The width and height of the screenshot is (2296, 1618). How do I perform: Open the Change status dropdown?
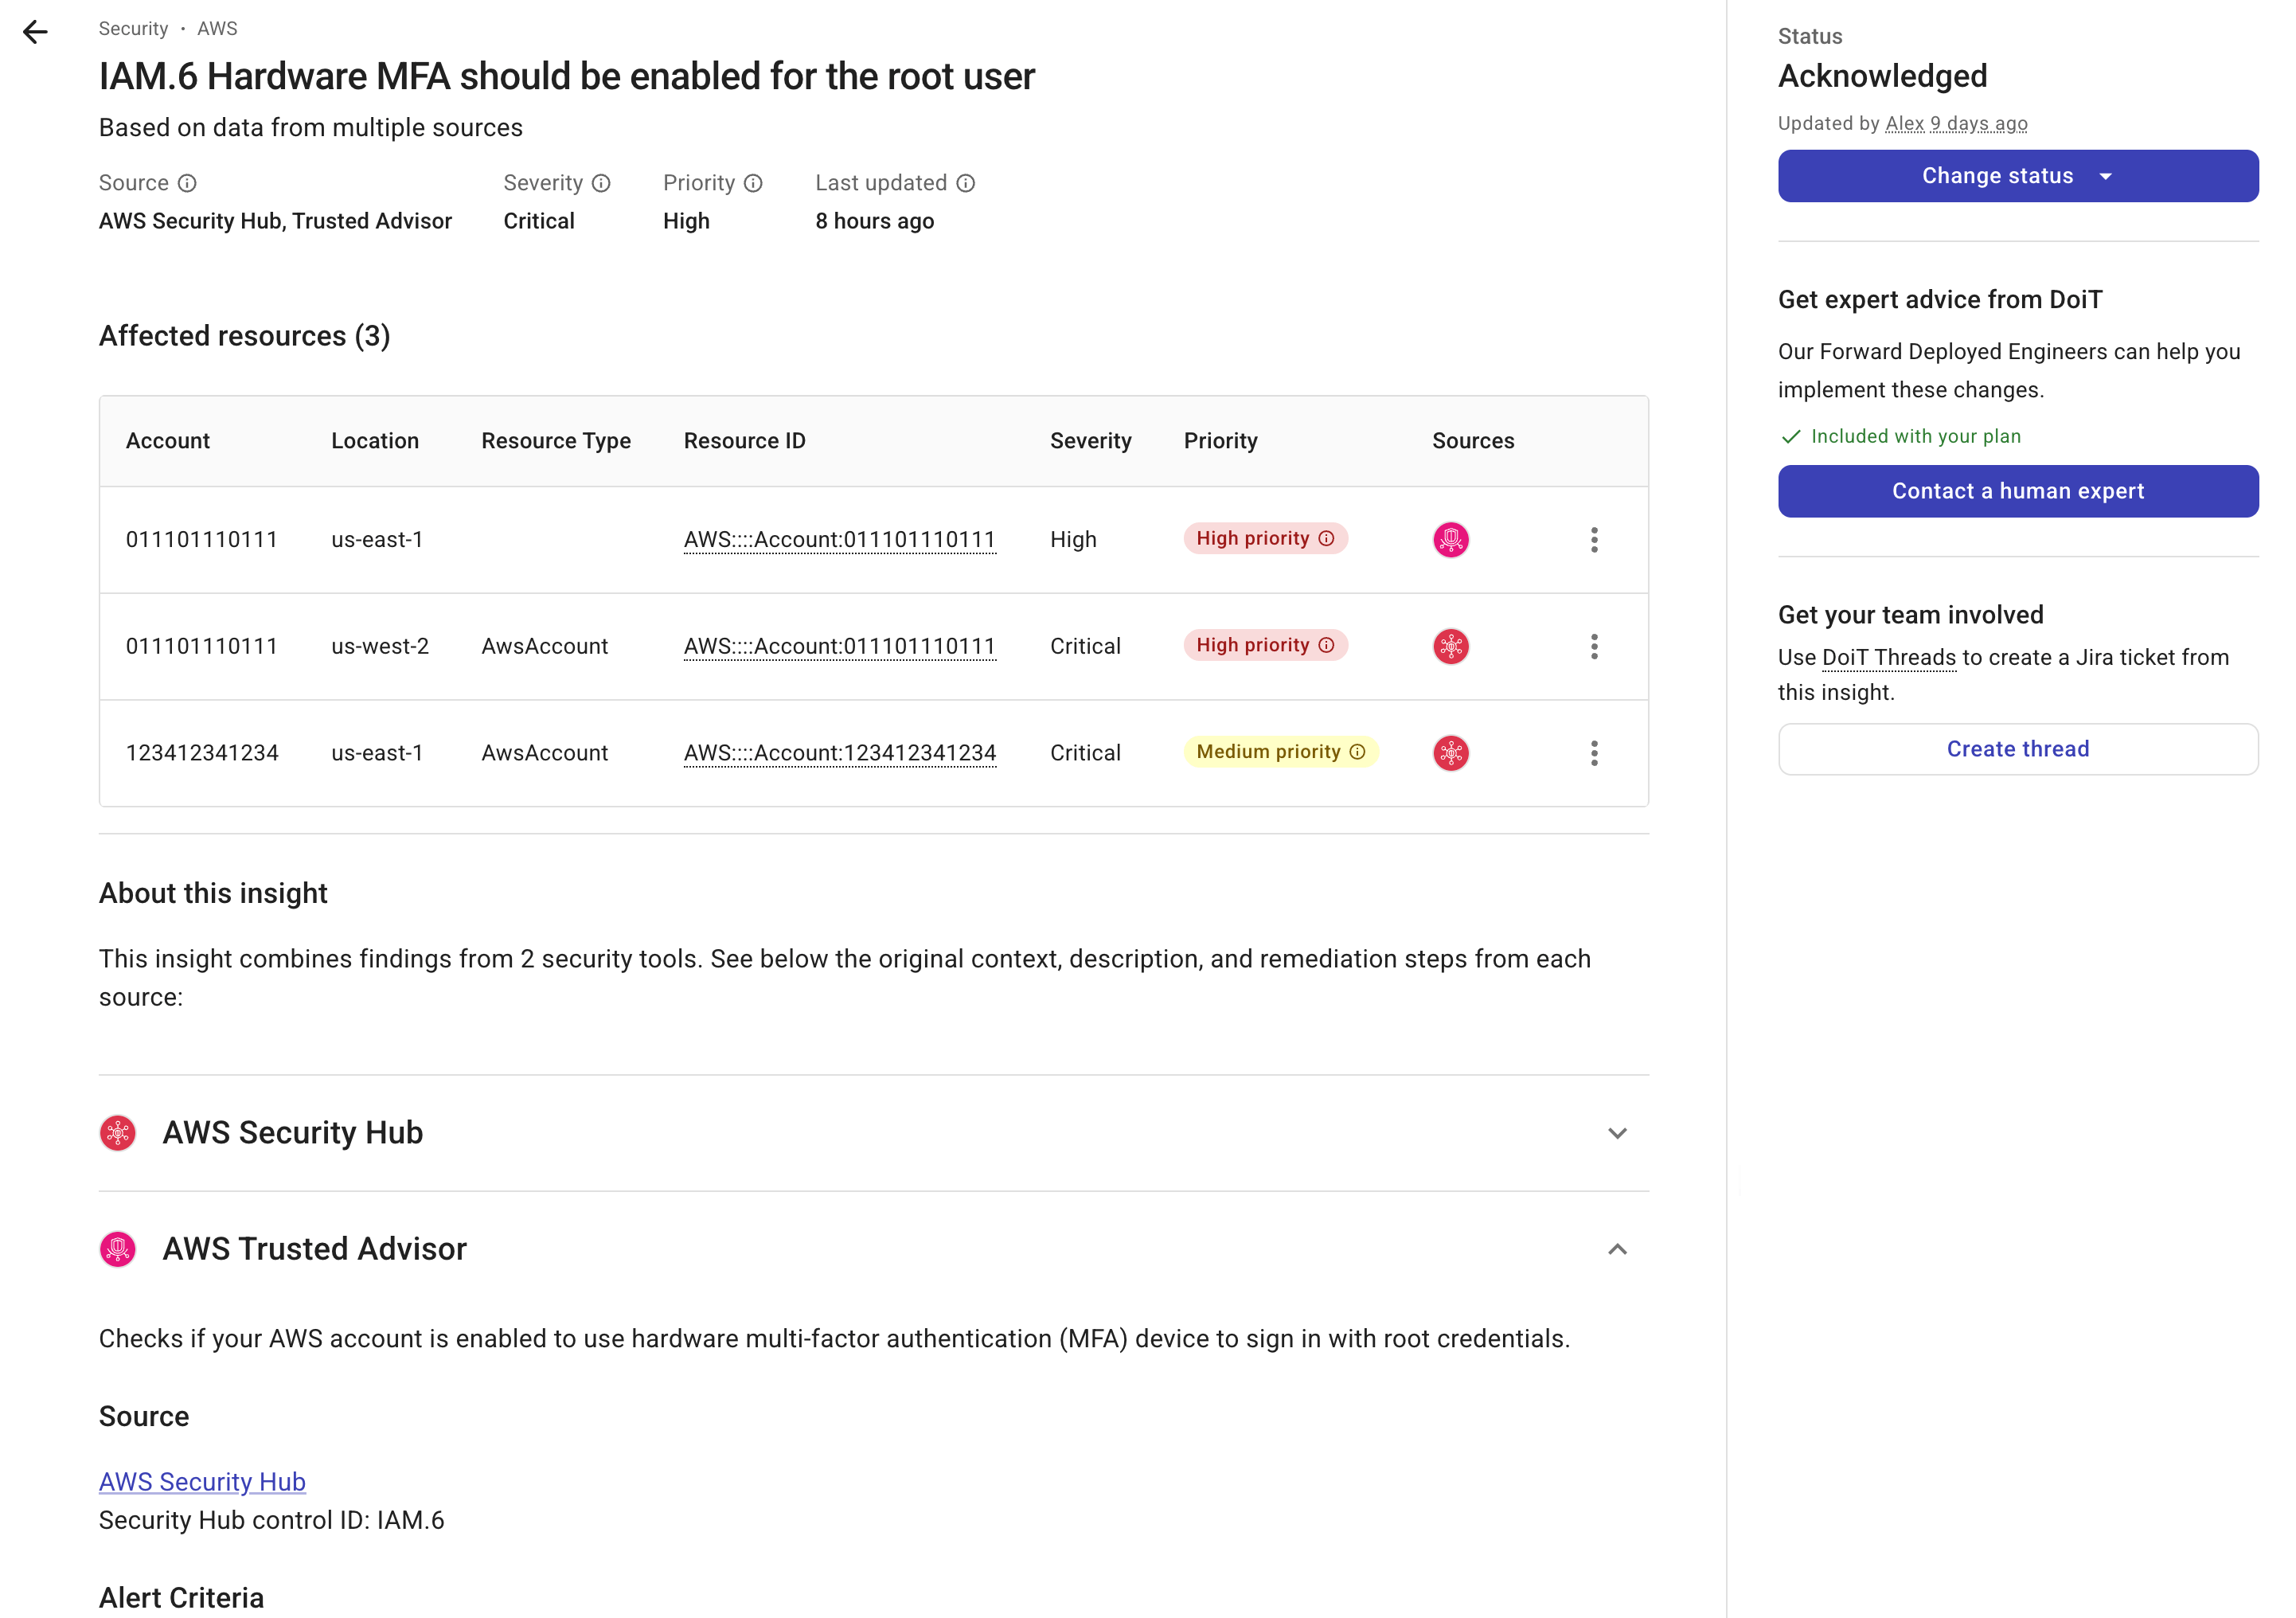point(2017,175)
